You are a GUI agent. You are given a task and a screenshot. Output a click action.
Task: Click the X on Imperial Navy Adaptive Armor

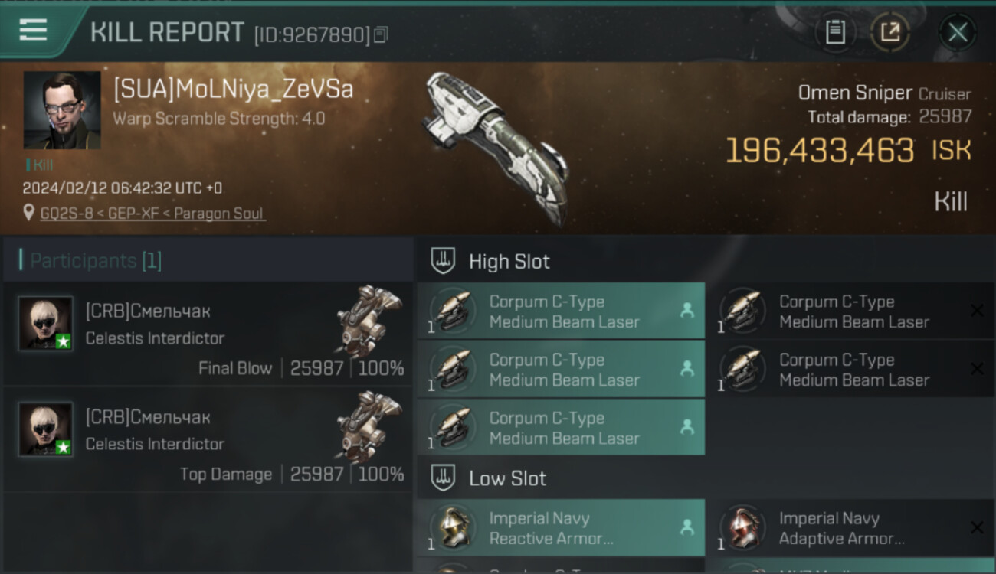point(977,527)
